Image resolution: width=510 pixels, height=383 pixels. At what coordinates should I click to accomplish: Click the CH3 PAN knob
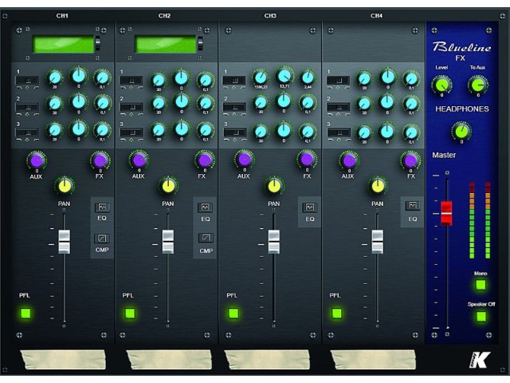click(x=274, y=186)
